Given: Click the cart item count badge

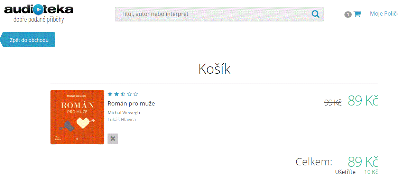Looking at the screenshot, I should pos(348,15).
